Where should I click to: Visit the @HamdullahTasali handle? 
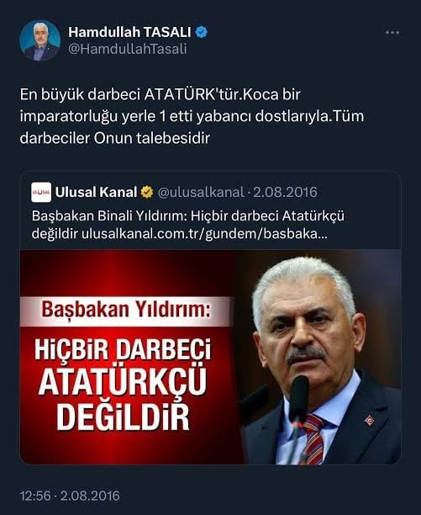coord(128,49)
